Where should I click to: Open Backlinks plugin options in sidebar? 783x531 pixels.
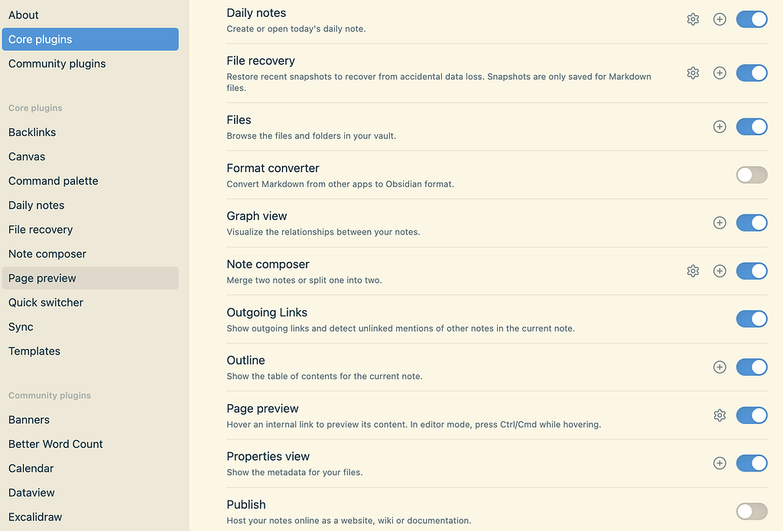tap(32, 131)
